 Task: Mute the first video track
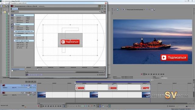pos(33,85)
